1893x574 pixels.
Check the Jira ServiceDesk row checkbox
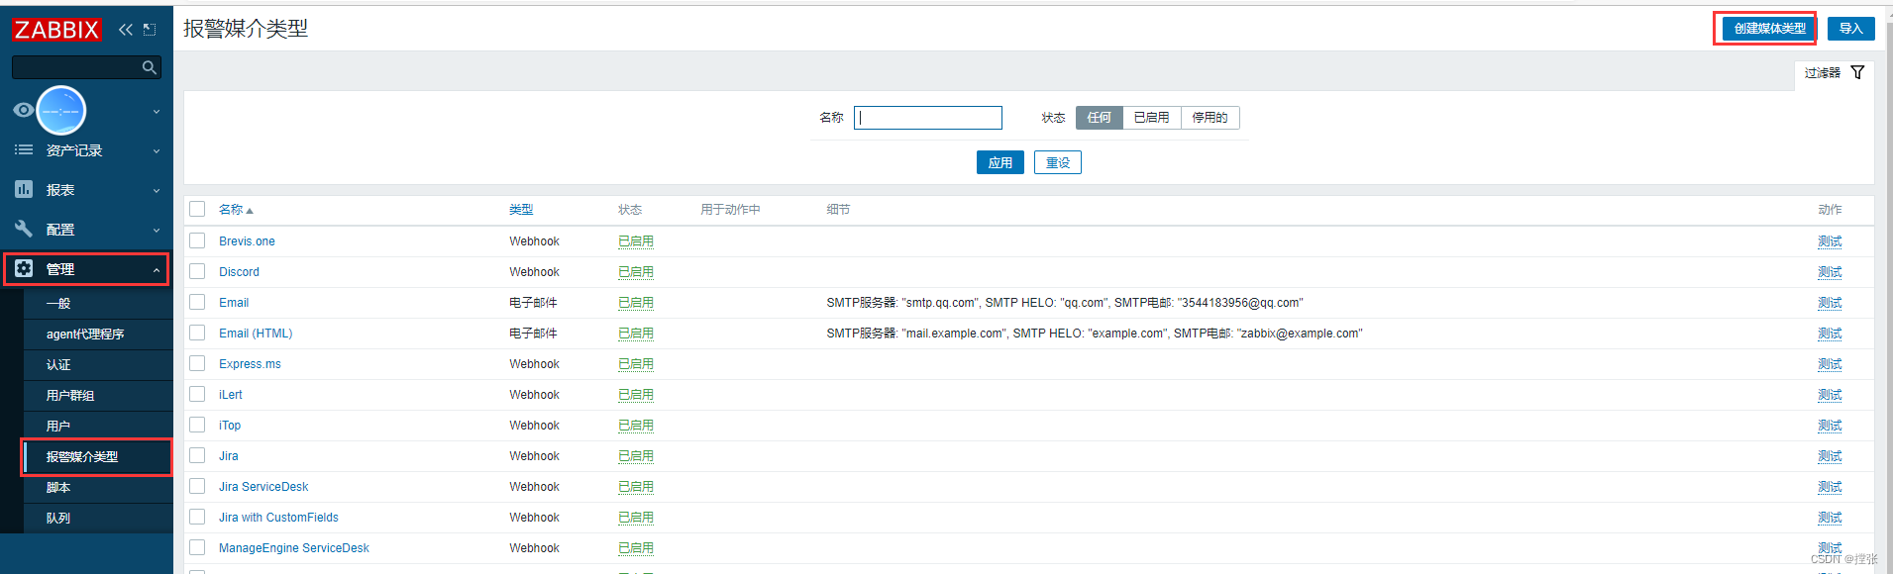[197, 486]
